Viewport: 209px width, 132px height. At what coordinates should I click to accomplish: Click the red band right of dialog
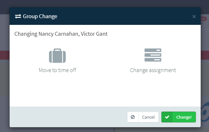tap(205, 55)
